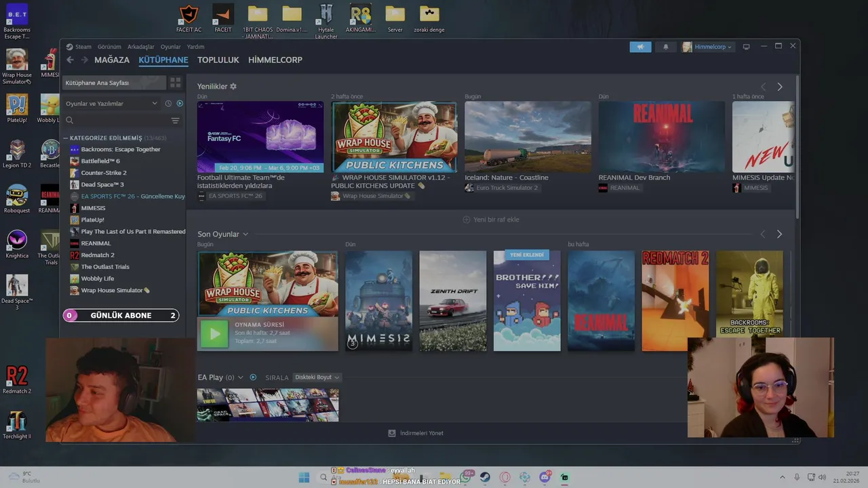This screenshot has width=868, height=488.
Task: Open the Fantasy FC news thumbnail
Action: pos(260,137)
